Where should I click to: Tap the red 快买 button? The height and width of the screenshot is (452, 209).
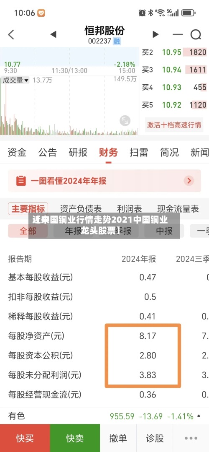25,438
